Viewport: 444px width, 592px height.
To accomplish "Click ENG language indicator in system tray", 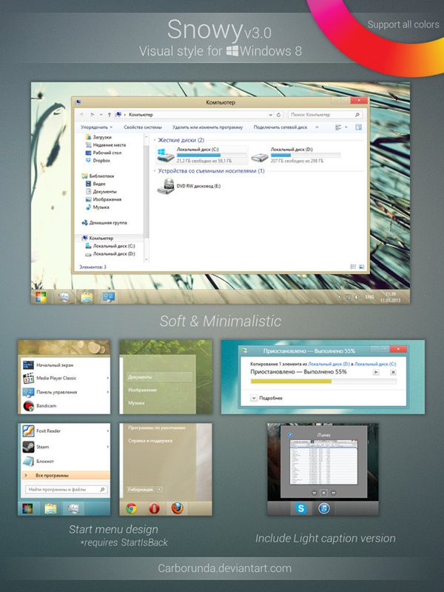I will [x=369, y=297].
